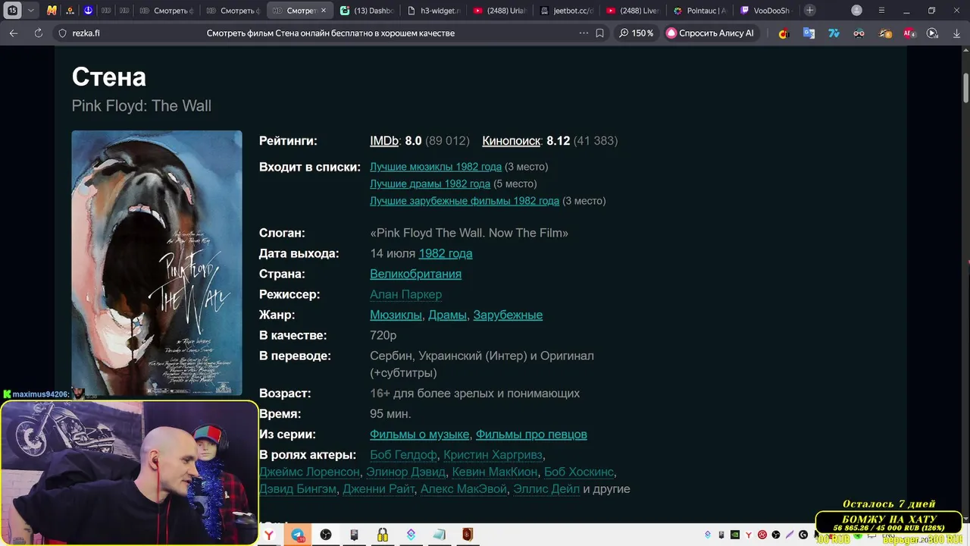Open Лучшие зарубежные фильмы 1982 года list
Screen dimensions: 970x546
pyautogui.click(x=465, y=202)
